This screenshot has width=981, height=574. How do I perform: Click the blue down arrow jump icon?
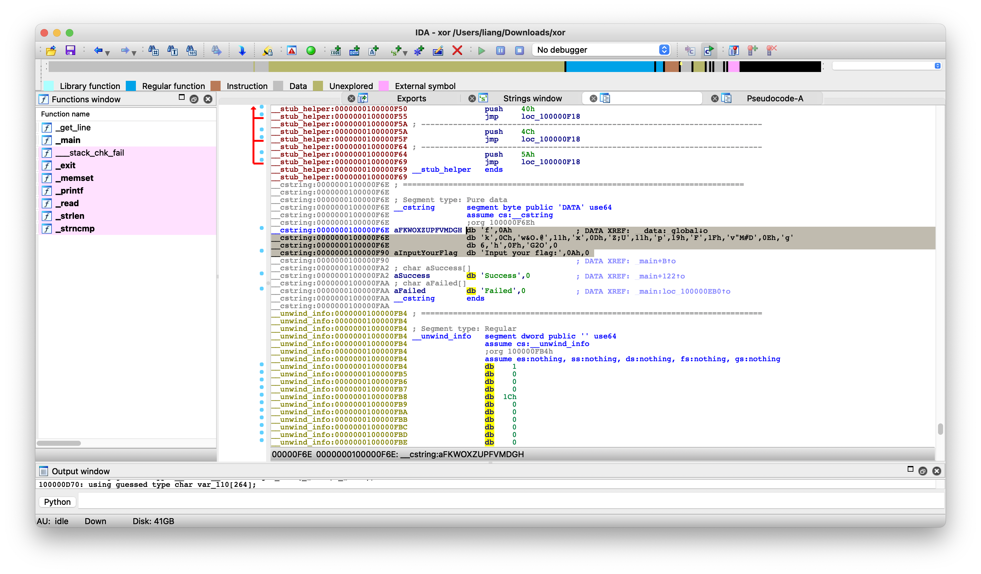click(242, 51)
